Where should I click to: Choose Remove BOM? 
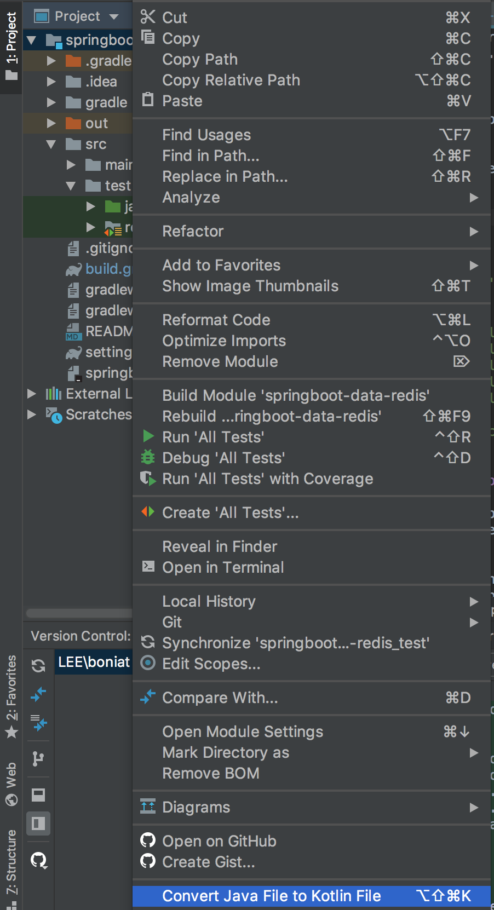point(312,773)
